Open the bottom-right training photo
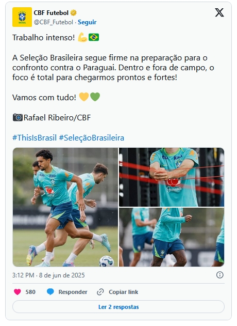 coord(172,237)
